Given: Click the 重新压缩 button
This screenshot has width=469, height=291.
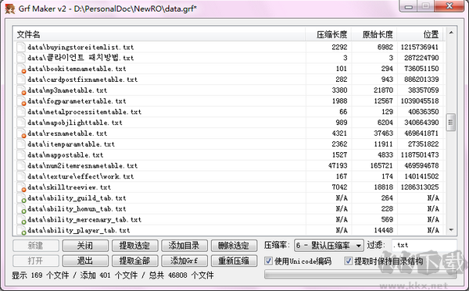Looking at the screenshot, I should (234, 261).
